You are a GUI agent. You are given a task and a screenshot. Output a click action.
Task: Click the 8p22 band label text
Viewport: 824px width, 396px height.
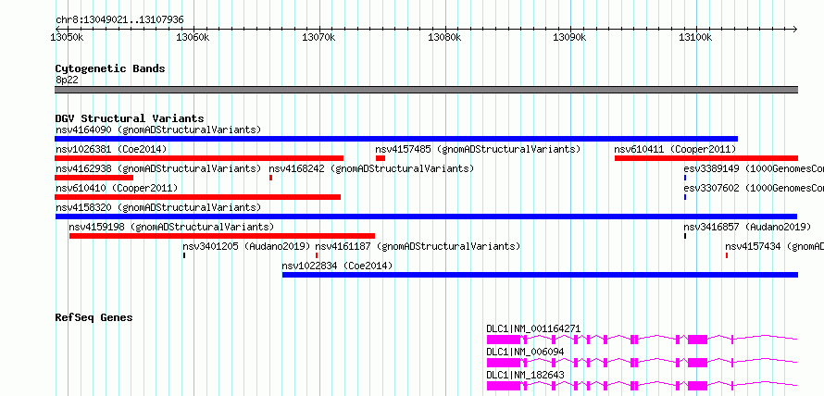pos(67,80)
